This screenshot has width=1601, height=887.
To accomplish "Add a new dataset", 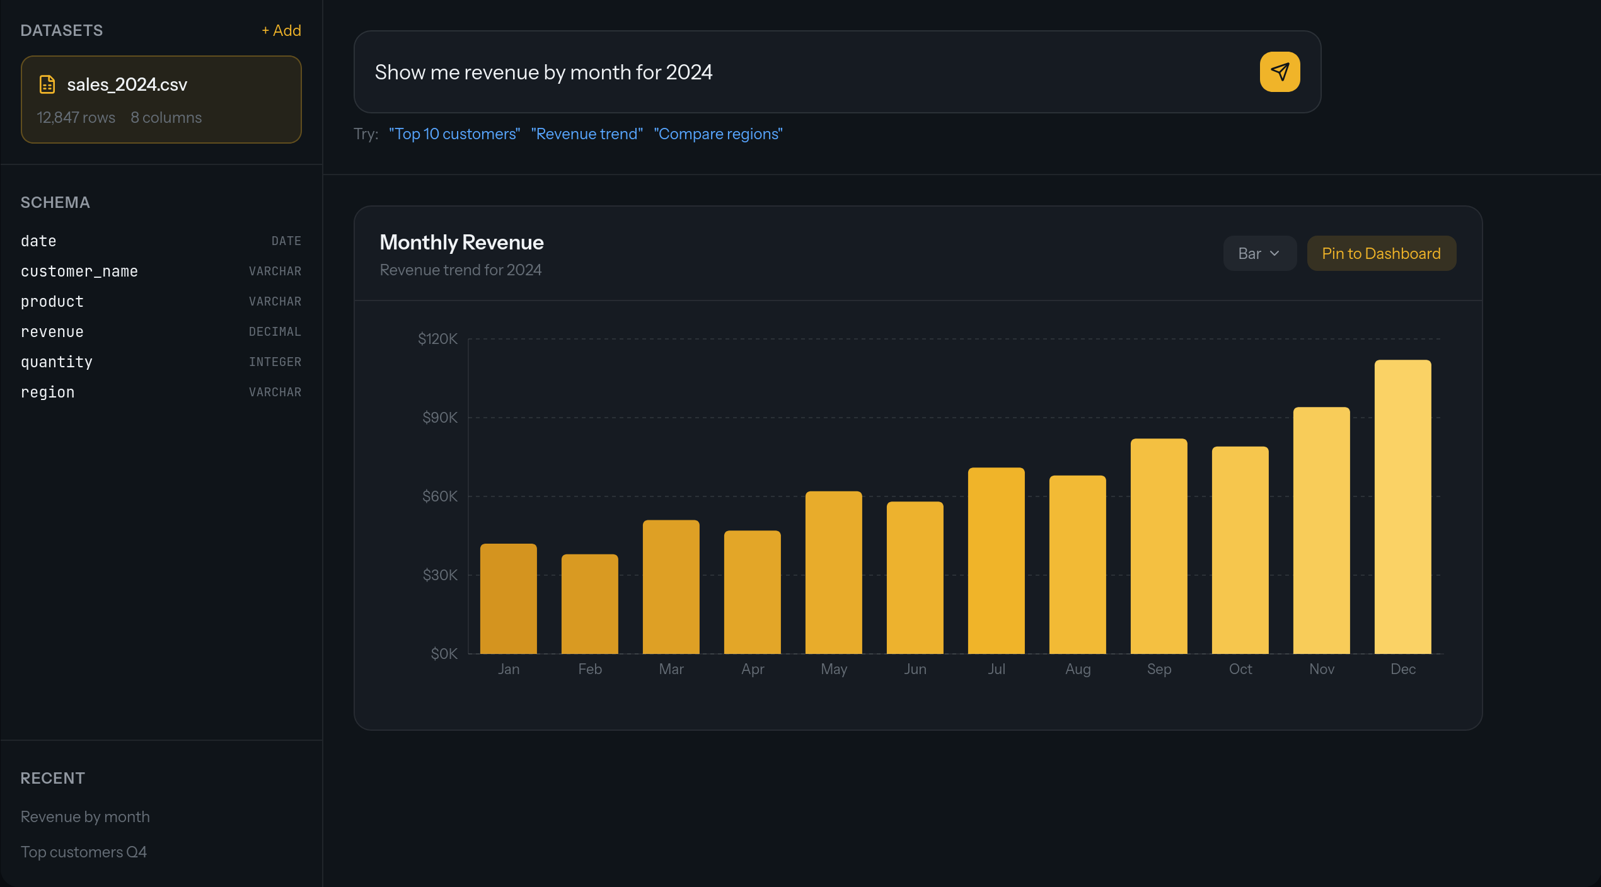I will [281, 30].
